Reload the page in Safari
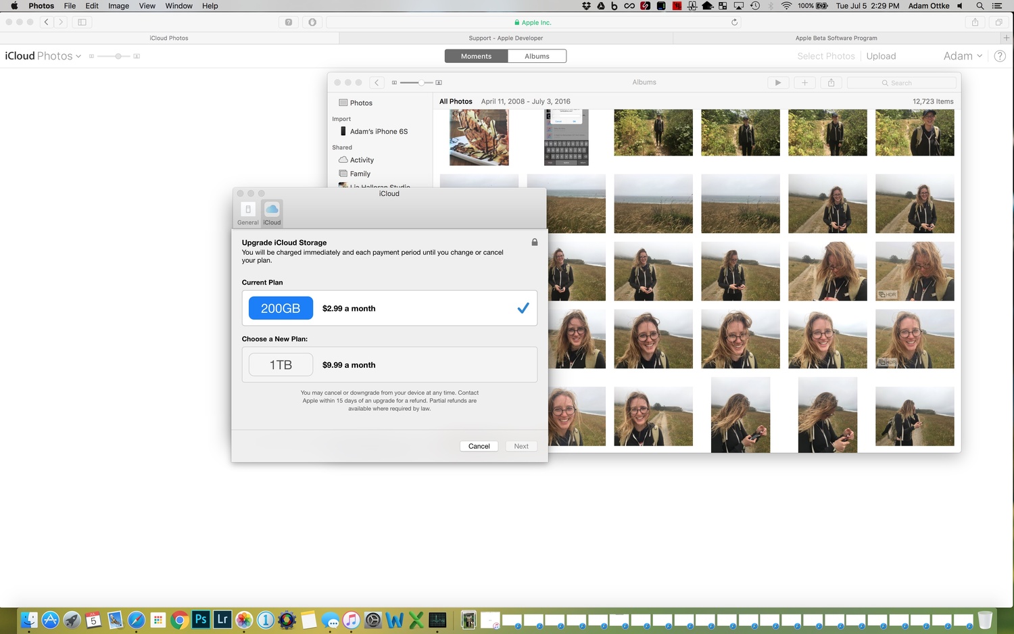 (x=734, y=22)
